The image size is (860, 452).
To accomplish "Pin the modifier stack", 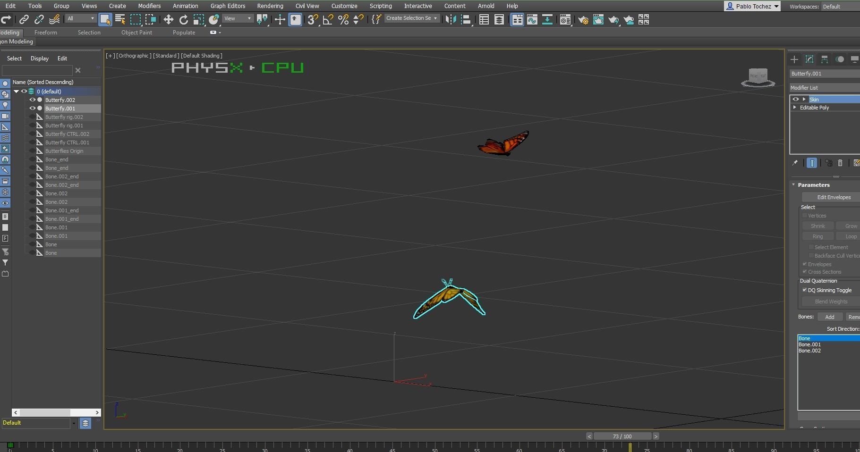I will click(795, 163).
